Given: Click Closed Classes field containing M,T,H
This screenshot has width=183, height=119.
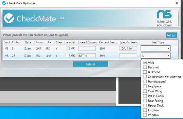Looking at the screenshot, I should click(87, 56).
